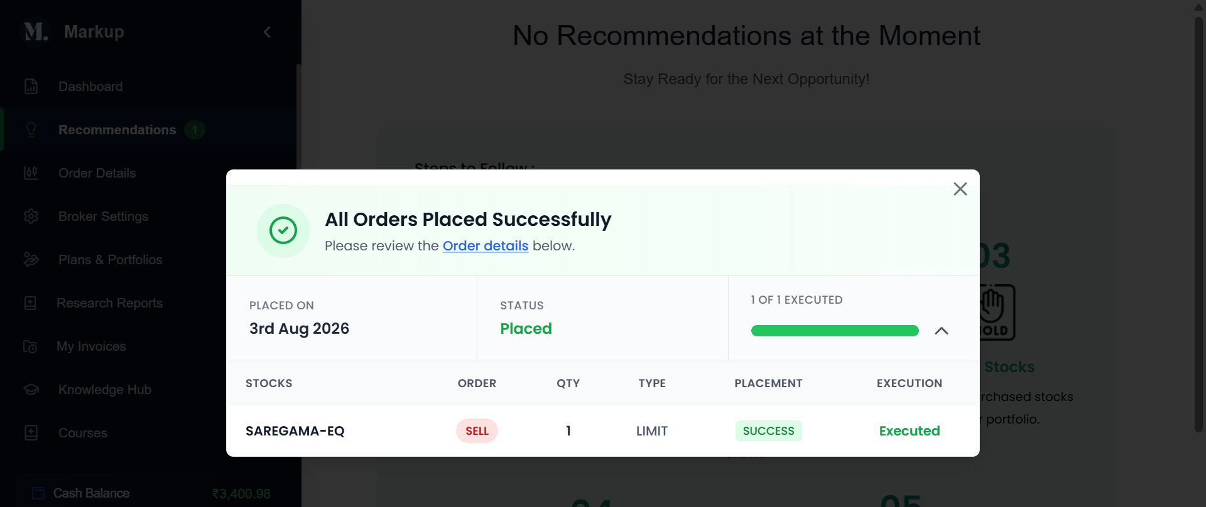Click the Knowledge Hub graduation cap icon
The image size is (1206, 507).
pyautogui.click(x=31, y=390)
